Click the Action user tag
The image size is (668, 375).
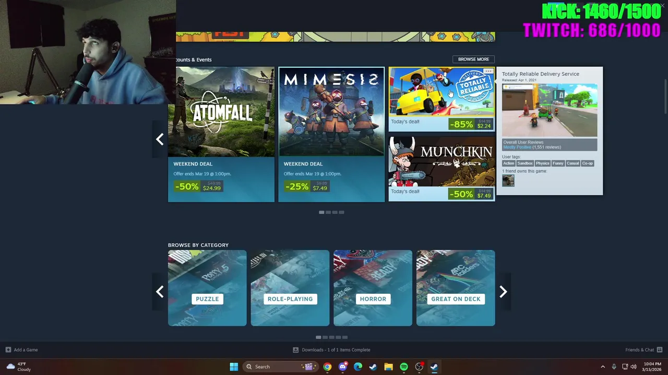pos(509,164)
